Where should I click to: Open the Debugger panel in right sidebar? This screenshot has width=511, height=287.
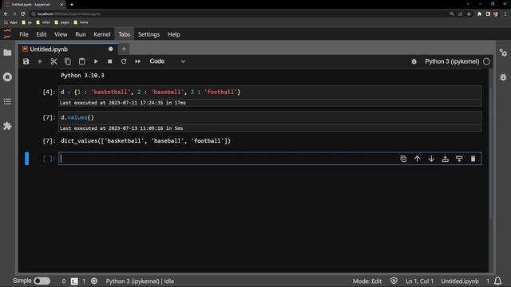click(x=503, y=77)
